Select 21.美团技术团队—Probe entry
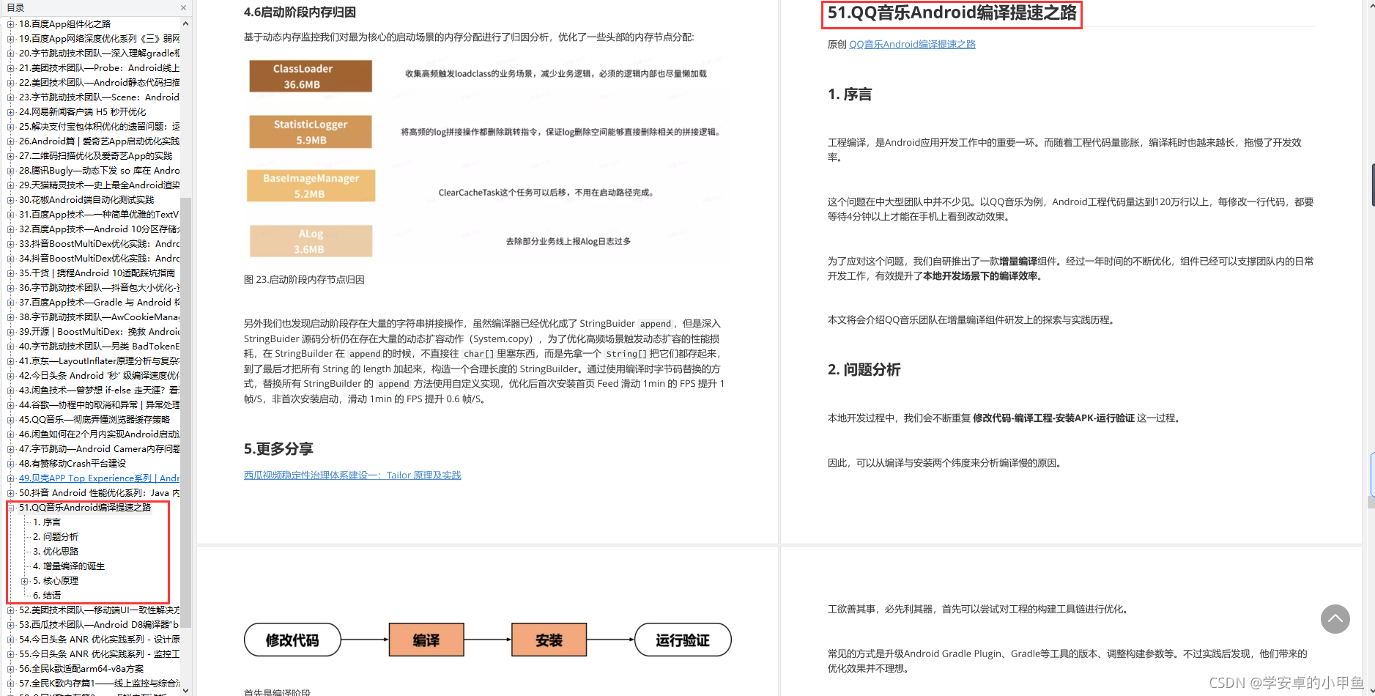The image size is (1375, 696). pyautogui.click(x=99, y=68)
